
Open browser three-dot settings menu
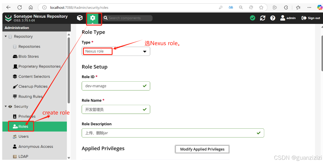click(x=309, y=8)
